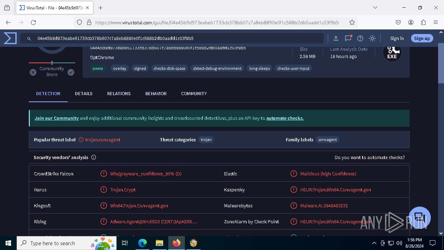Open the Firefox View button in the tab strip
Screen dimensions: 444x250
[7, 8]
